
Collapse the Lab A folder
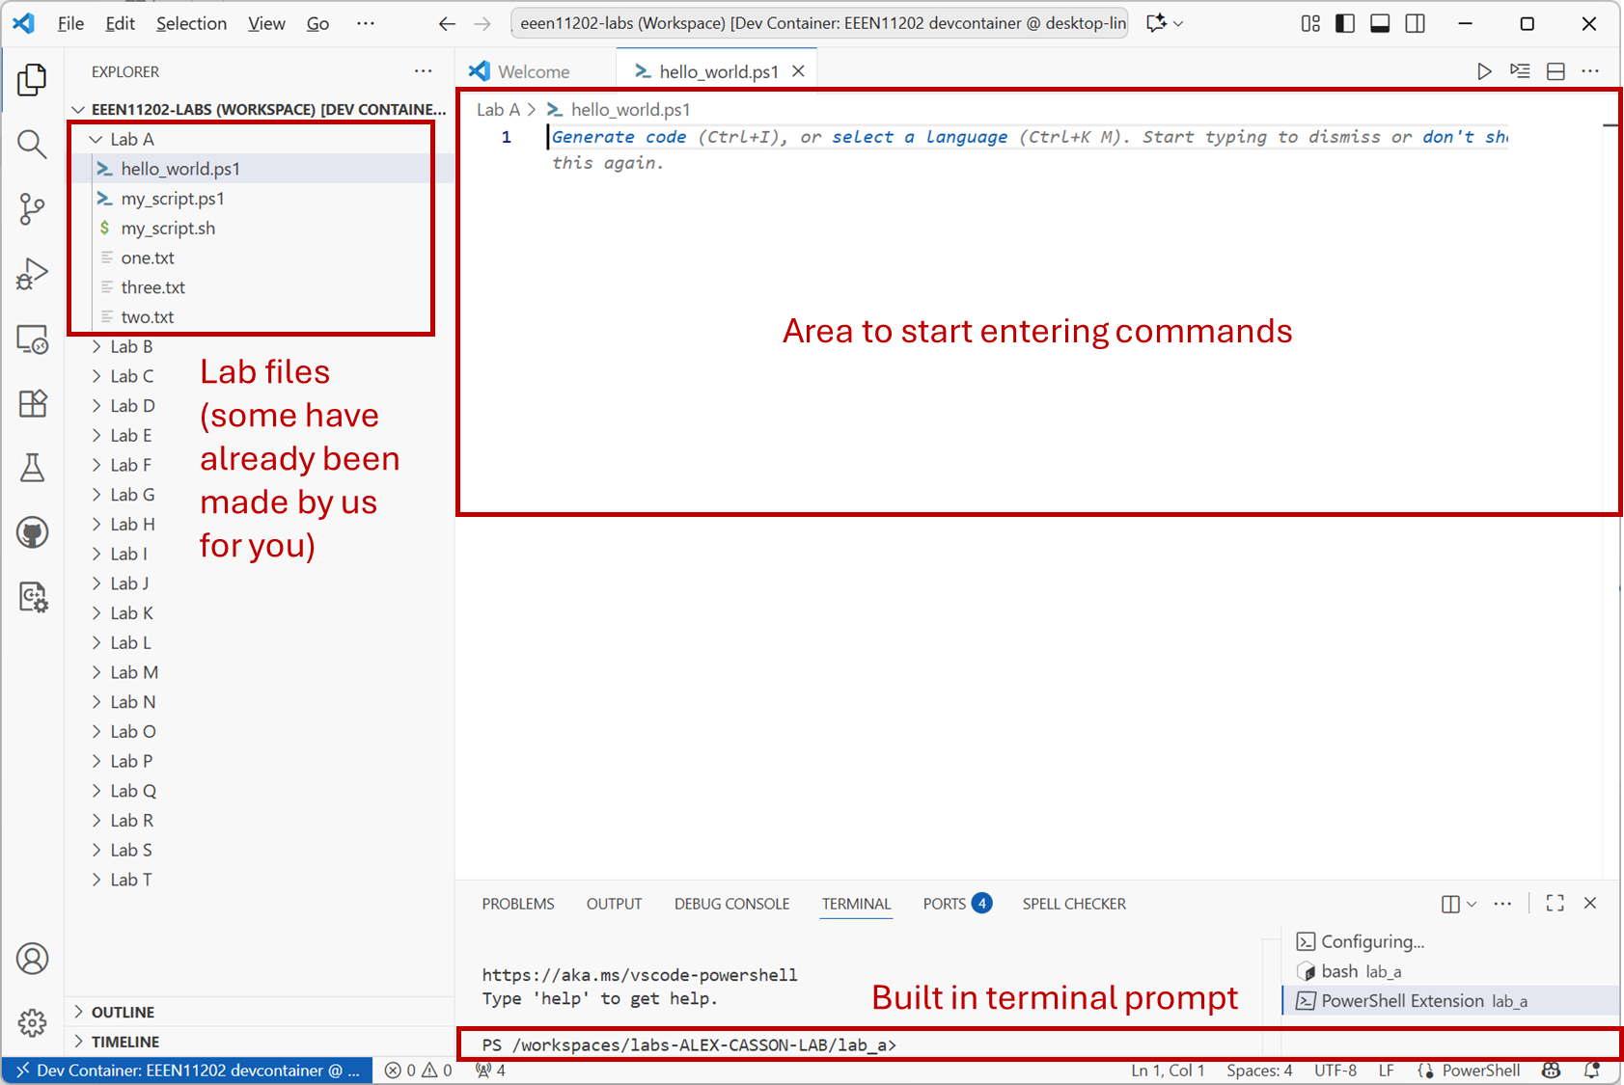[x=131, y=139]
